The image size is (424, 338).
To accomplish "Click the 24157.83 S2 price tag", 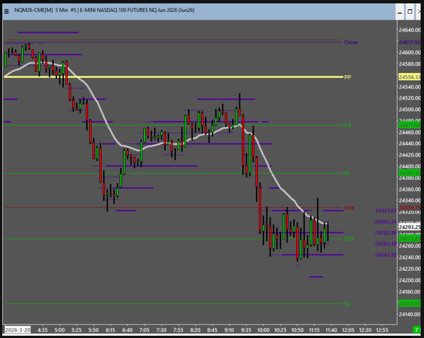I will click(409, 304).
